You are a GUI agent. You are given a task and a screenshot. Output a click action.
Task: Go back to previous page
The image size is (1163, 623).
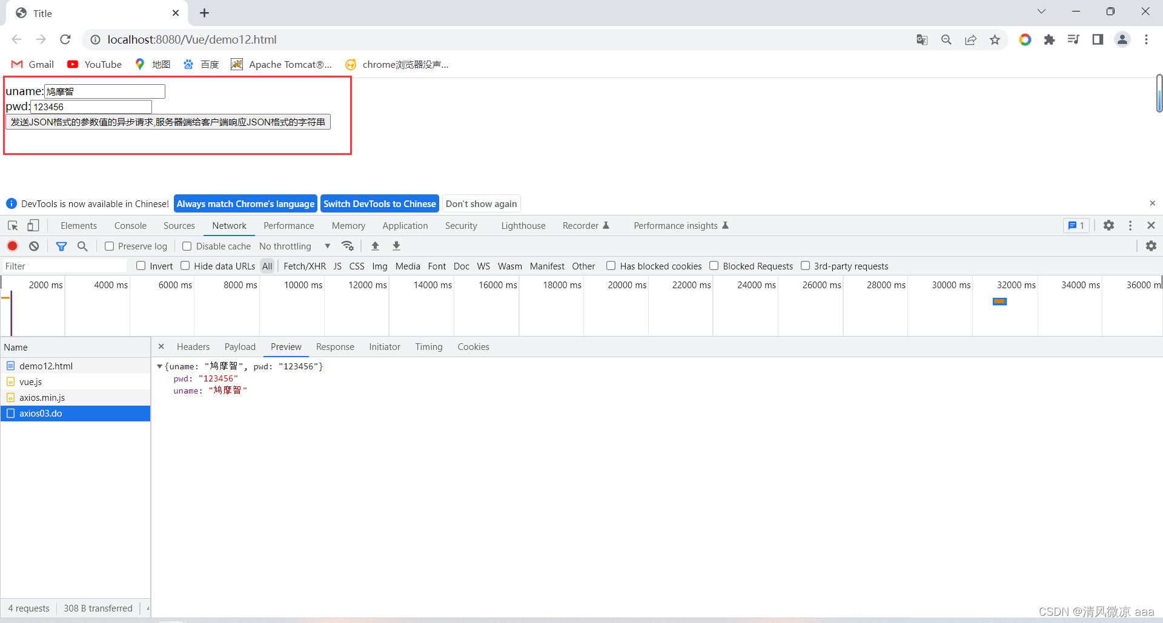[x=16, y=39]
